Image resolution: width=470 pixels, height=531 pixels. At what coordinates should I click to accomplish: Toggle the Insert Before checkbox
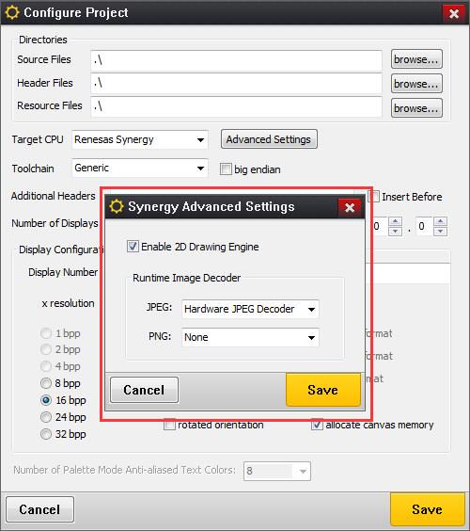tap(373, 197)
